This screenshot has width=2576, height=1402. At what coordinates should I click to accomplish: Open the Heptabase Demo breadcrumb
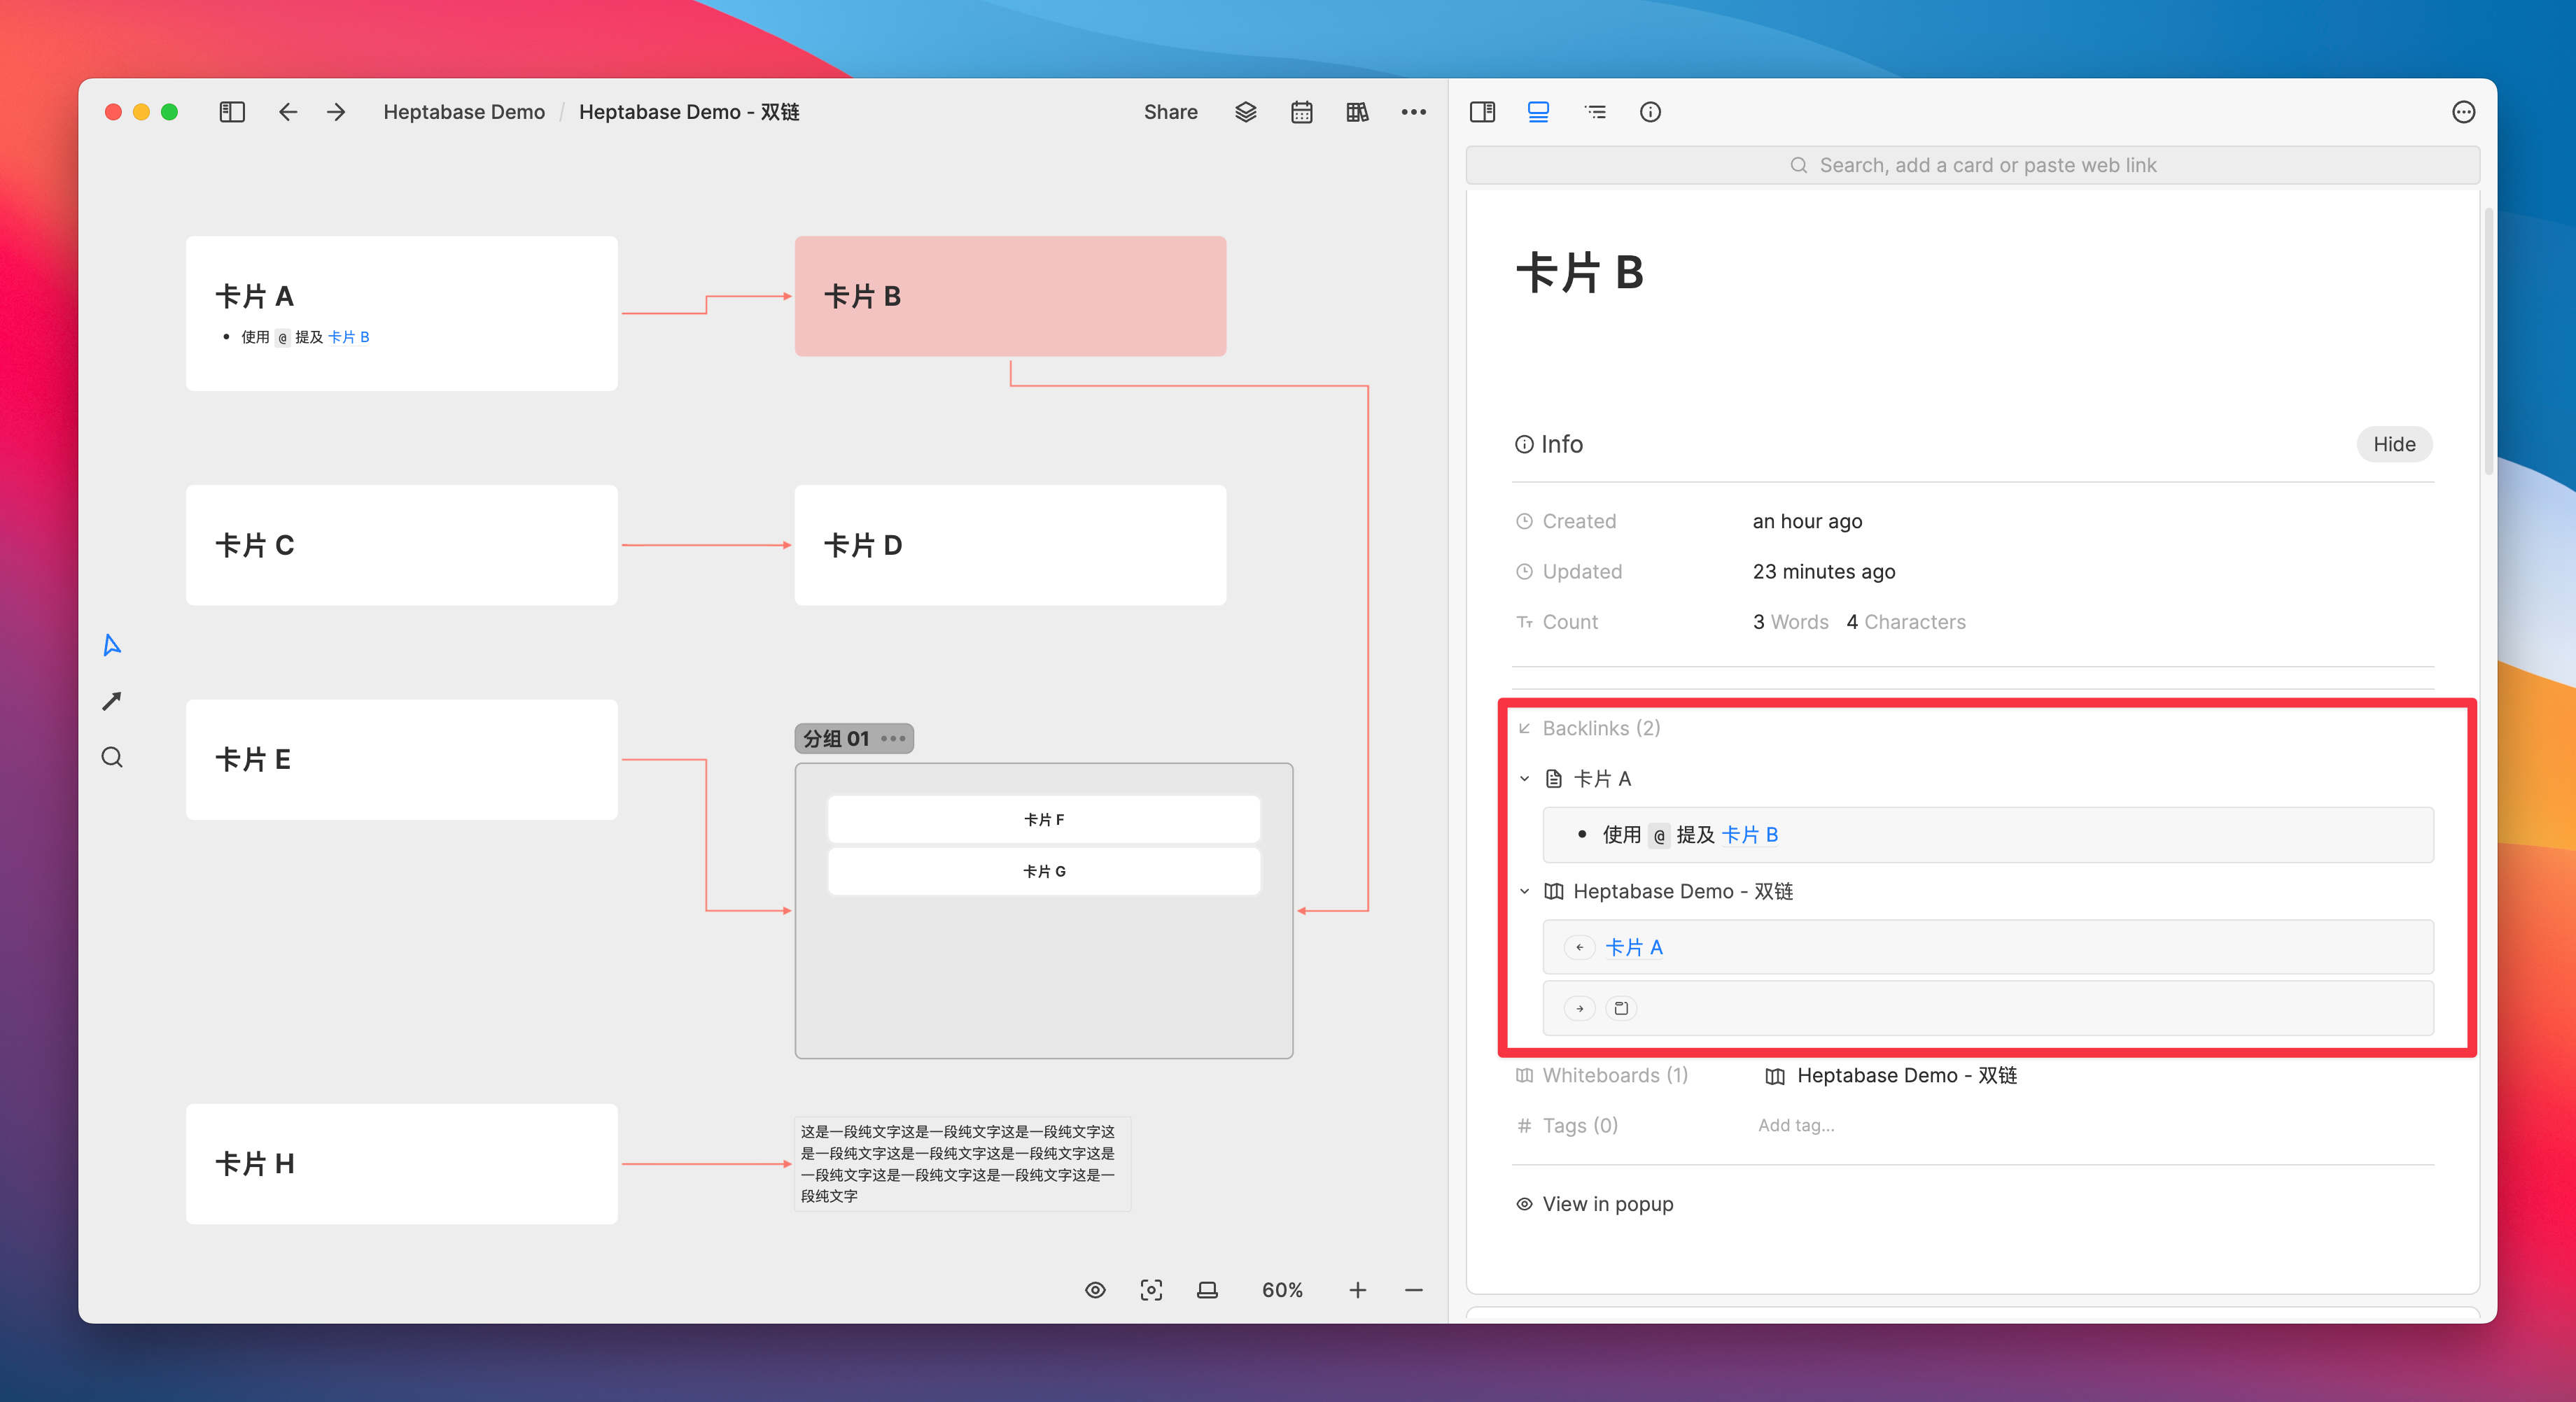(x=464, y=112)
